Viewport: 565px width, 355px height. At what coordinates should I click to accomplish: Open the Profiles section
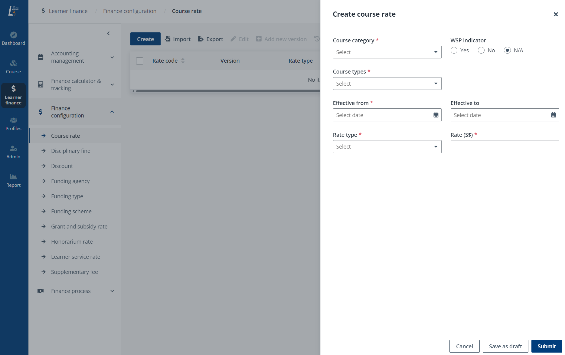click(x=13, y=123)
